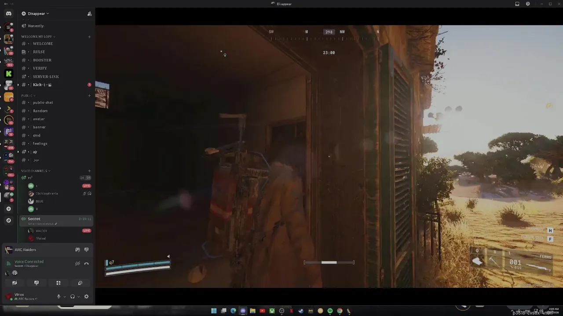Collapse WELCOME MY LOPY category
Screen dimensions: 563x316
[38, 36]
